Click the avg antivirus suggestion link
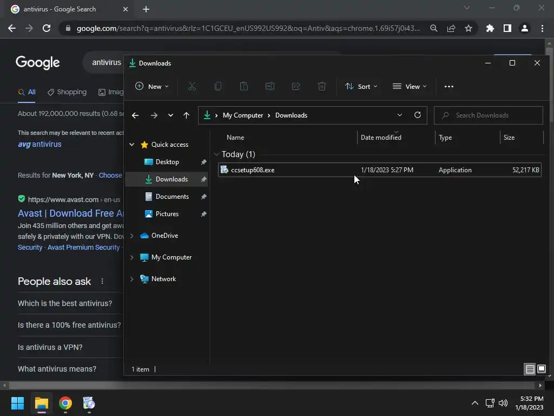The image size is (554, 416). click(x=39, y=144)
